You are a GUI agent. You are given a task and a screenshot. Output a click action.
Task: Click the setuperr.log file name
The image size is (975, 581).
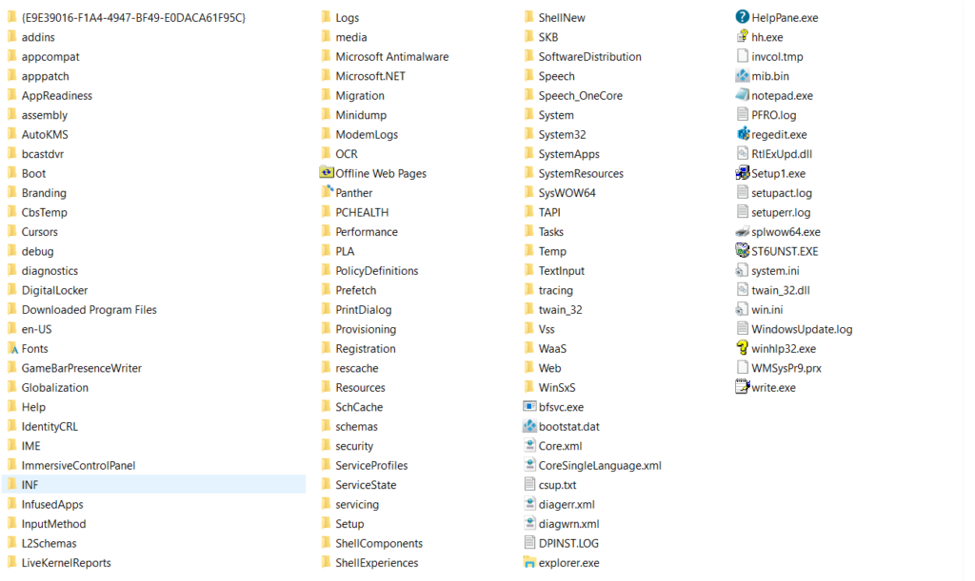click(x=781, y=212)
